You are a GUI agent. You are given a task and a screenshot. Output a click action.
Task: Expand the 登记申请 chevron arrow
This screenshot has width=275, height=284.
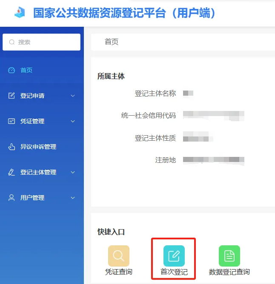point(73,96)
